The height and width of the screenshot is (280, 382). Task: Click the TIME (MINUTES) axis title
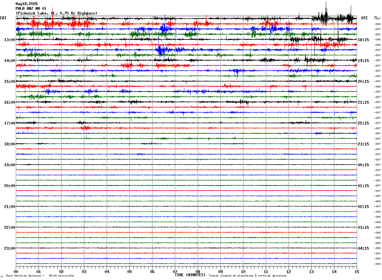pyautogui.click(x=190, y=275)
